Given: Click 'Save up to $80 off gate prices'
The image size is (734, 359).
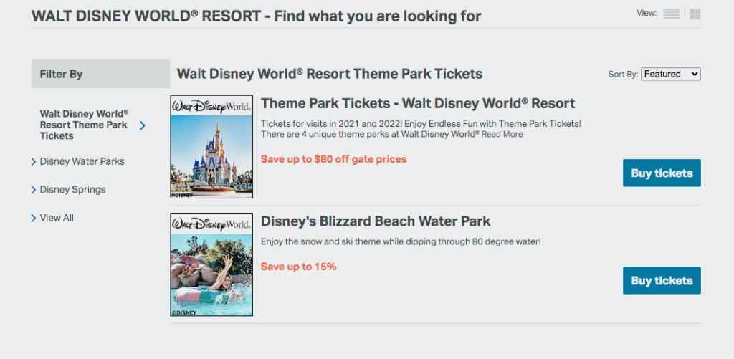Looking at the screenshot, I should point(334,159).
